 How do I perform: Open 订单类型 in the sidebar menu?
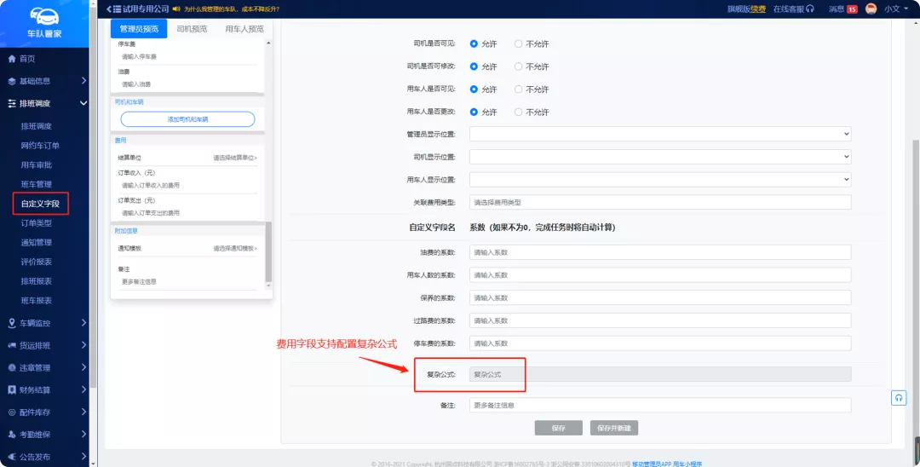point(37,223)
